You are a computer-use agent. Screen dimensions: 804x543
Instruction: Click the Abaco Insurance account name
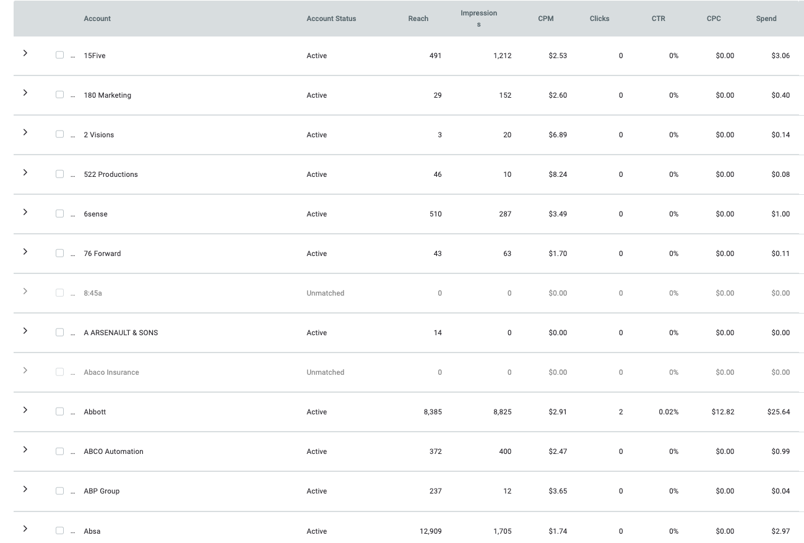(x=111, y=372)
